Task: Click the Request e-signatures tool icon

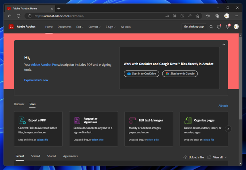Action: (77, 120)
